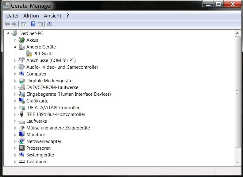243x177 pixels.
Task: Expand the Laufwerke category arrow
Action: [15, 121]
